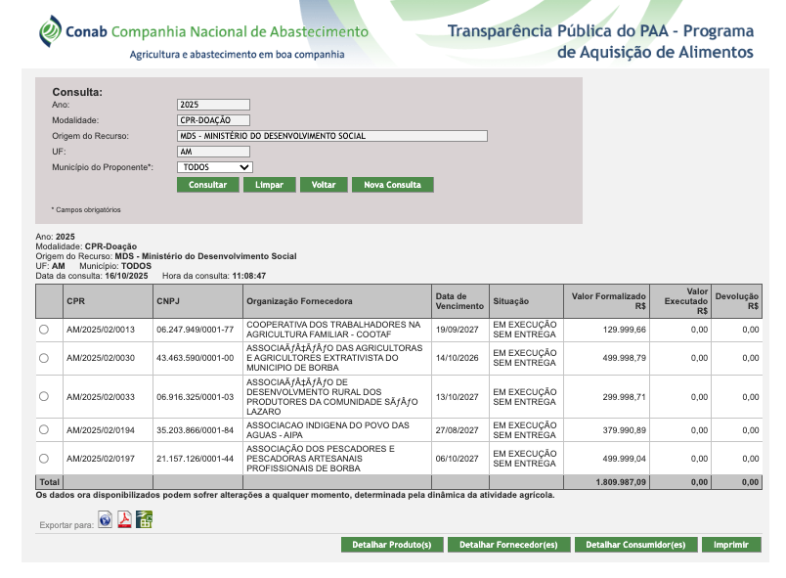
Task: Select radio for CPR AM/2025/02/0033
Action: point(43,396)
